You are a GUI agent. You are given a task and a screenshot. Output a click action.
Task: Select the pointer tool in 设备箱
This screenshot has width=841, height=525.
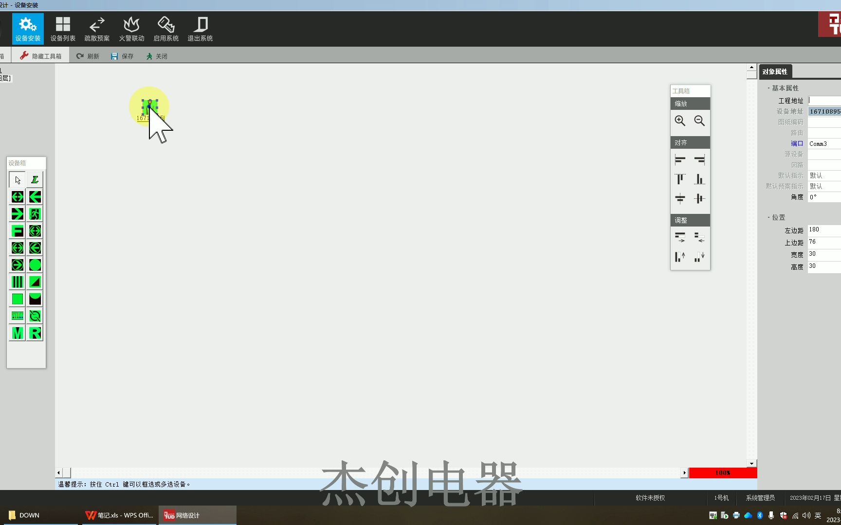coord(18,180)
